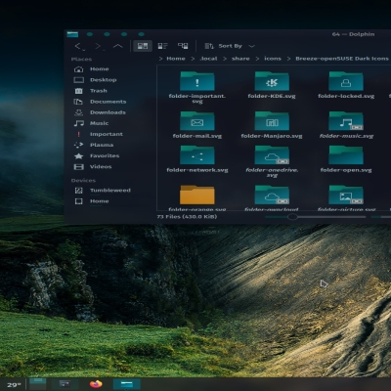This screenshot has height=391, width=391.
Task: Open the second dark taskbar window item
Action: click(65, 384)
